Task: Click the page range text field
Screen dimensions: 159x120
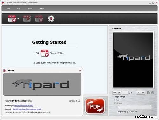Action: pyautogui.click(x=135, y=107)
